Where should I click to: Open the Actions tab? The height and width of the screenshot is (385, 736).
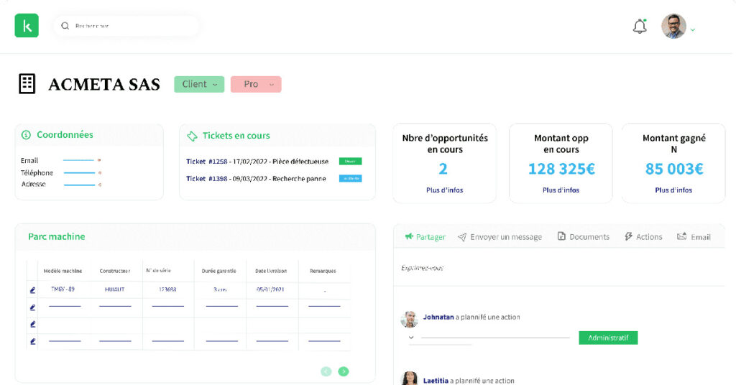coord(643,237)
